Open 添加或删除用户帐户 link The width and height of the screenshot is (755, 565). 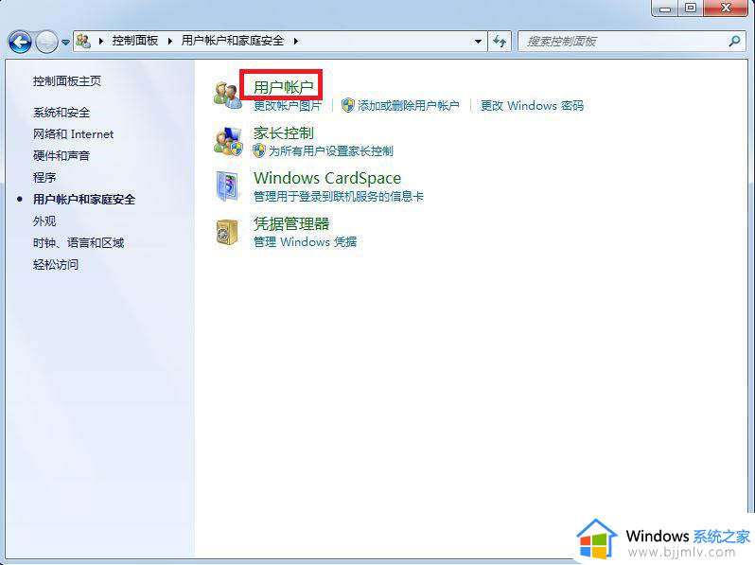[x=408, y=105]
